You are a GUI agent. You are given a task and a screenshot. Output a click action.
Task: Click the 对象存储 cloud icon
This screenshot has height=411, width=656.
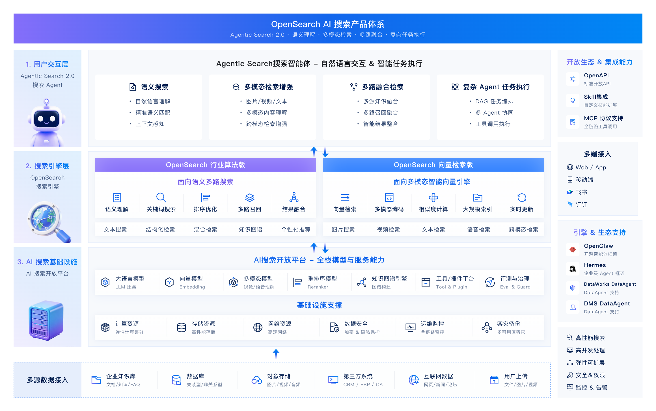257,380
